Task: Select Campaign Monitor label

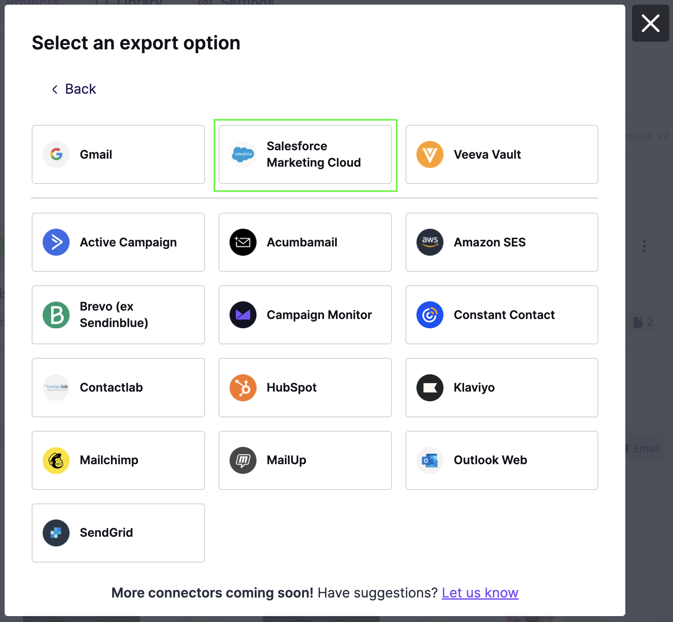Action: click(x=319, y=315)
